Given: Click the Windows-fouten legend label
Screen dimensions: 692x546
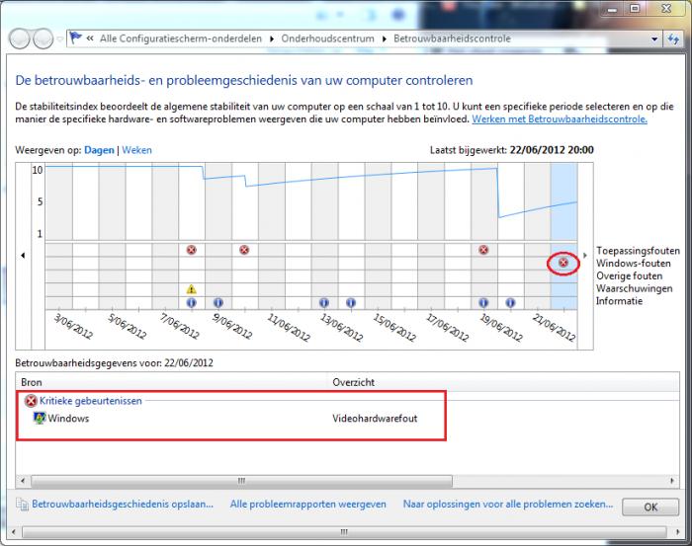Looking at the screenshot, I should pyautogui.click(x=633, y=263).
